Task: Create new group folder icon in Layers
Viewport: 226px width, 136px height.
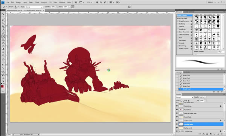Action: click(x=214, y=134)
